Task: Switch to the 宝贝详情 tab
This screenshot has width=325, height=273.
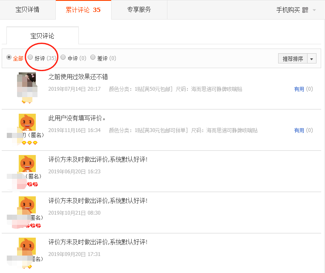Action: (x=28, y=10)
